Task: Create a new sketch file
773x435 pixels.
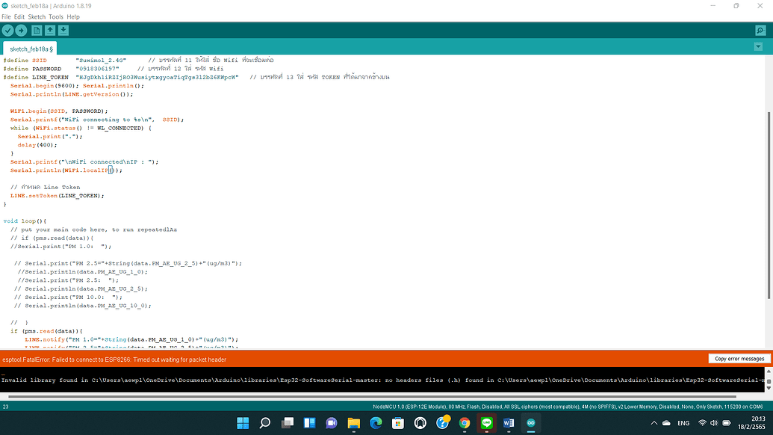Action: [37, 31]
